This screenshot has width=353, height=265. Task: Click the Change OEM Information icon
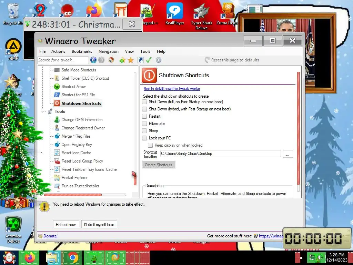(x=57, y=120)
